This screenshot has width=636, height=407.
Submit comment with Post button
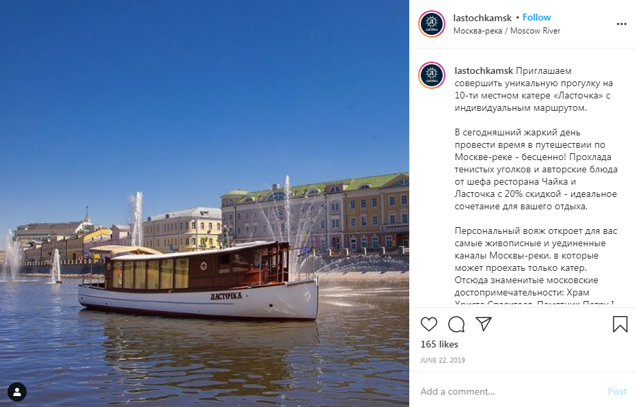point(617,391)
